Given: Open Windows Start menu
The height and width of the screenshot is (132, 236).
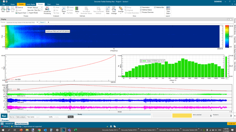Looking at the screenshot, I should pyautogui.click(x=3, y=130).
